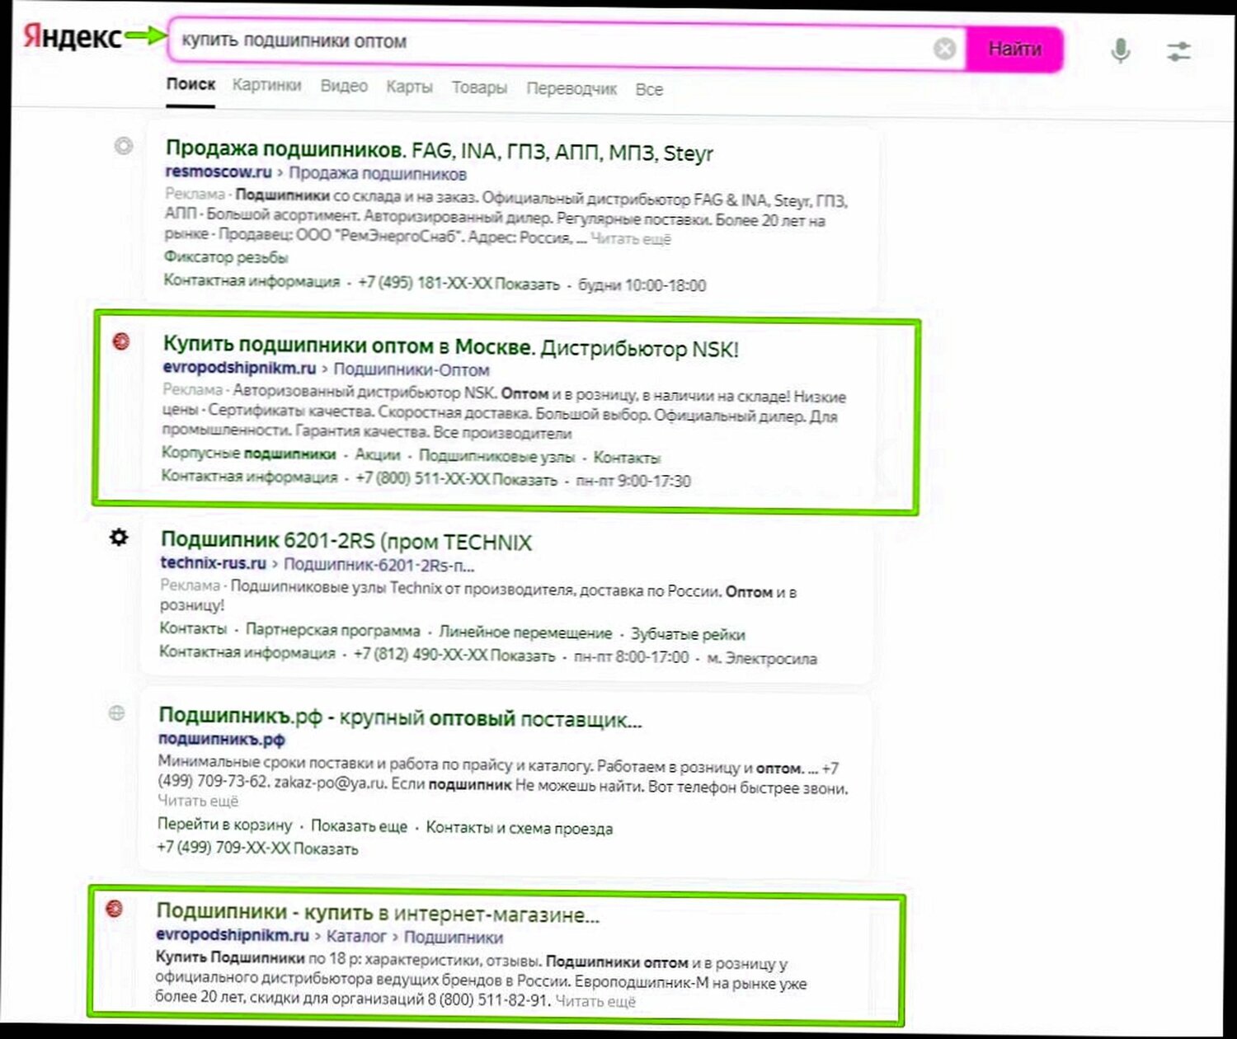Switch to the Видео tab
Image resolution: width=1237 pixels, height=1039 pixels.
(344, 86)
